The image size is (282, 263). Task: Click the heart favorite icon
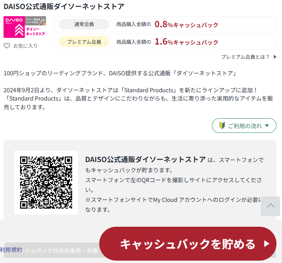click(x=7, y=46)
